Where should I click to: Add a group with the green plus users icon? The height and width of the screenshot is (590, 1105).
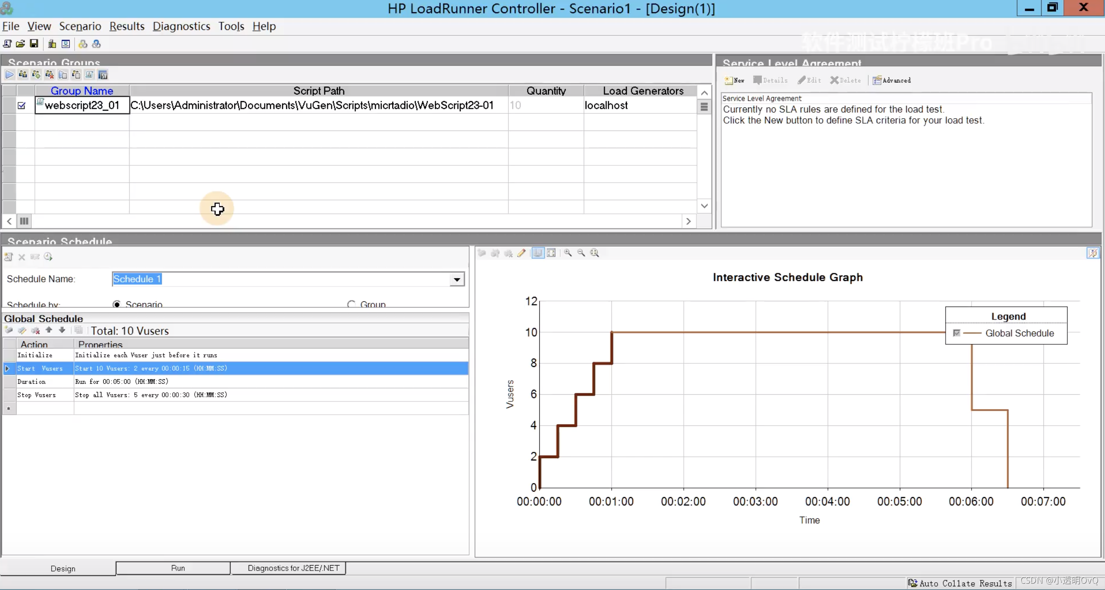tap(36, 74)
